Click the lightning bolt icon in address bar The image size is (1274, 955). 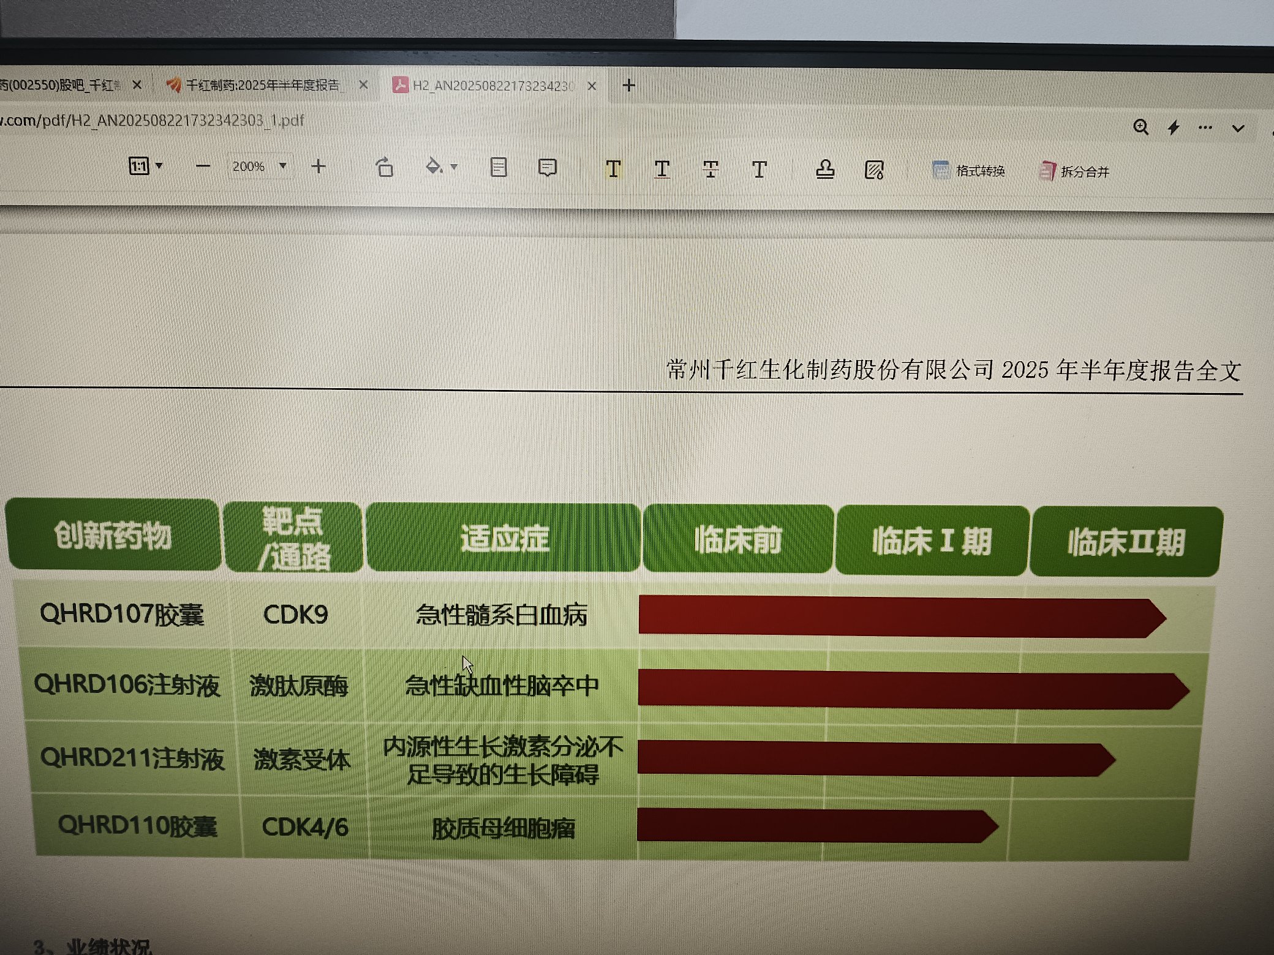click(1174, 127)
